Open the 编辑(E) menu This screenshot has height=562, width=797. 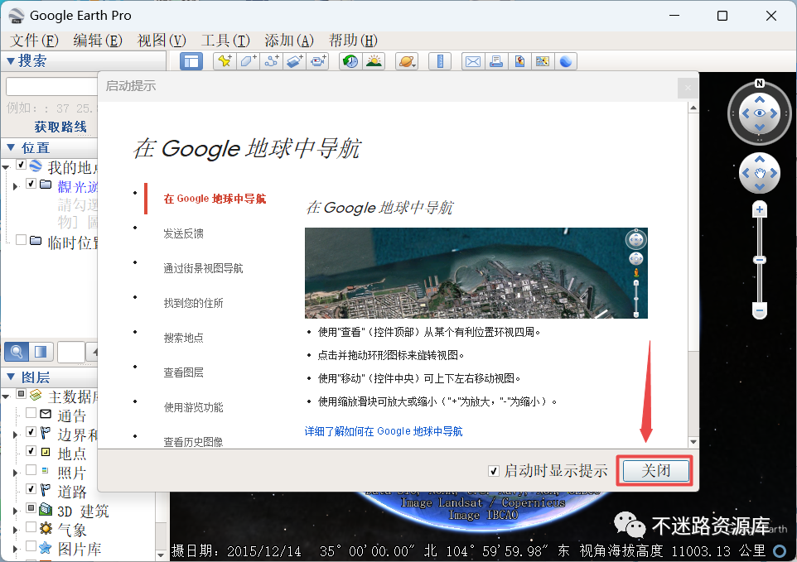(x=98, y=40)
